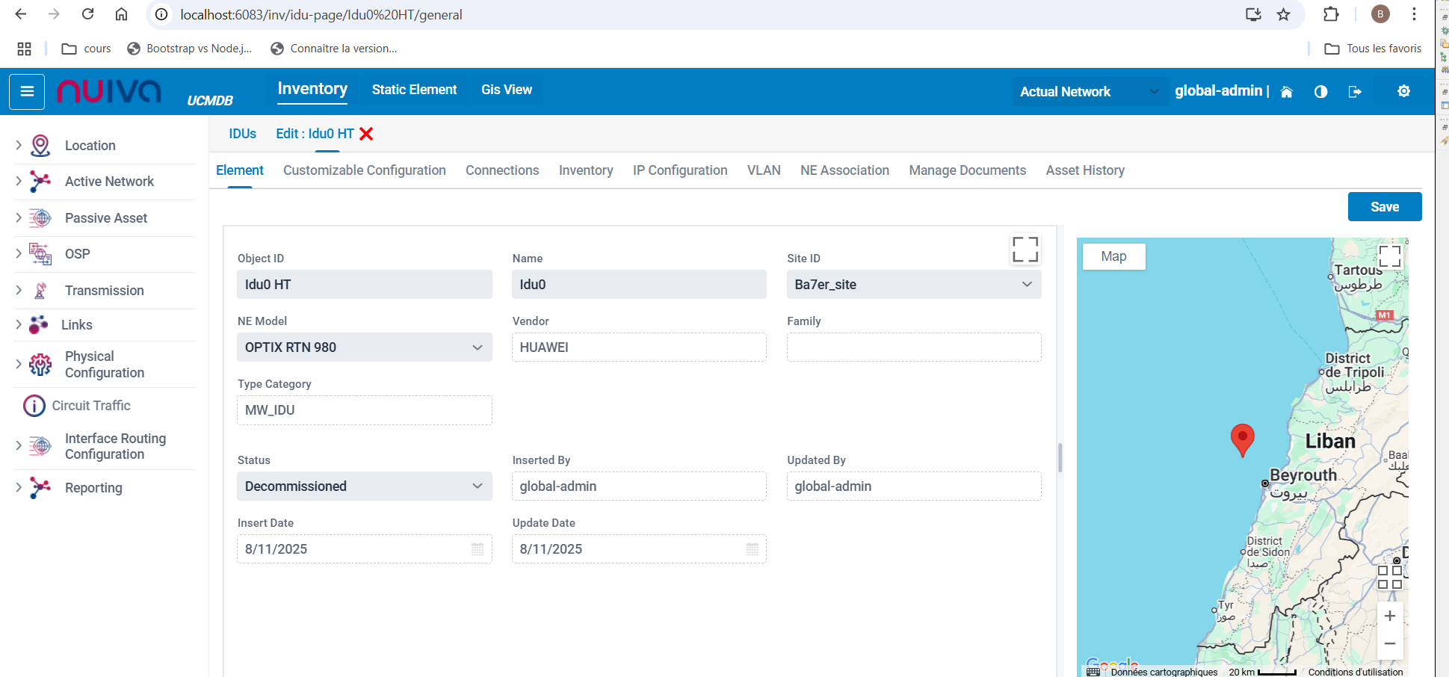Screen dimensions: 1449x677
Task: Click the Name input field
Action: (x=638, y=285)
